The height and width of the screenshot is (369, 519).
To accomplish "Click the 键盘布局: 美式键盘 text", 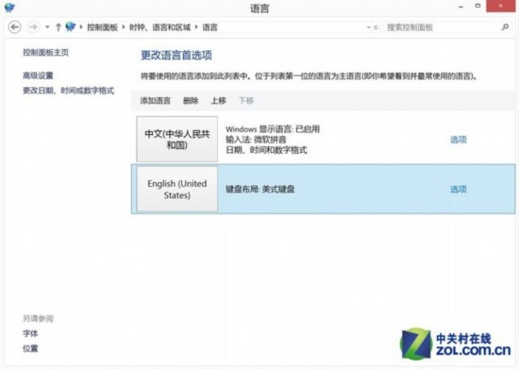I will click(x=259, y=189).
